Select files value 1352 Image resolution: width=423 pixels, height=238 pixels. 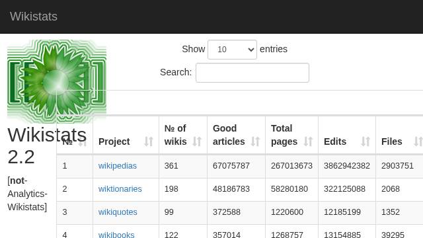click(391, 212)
